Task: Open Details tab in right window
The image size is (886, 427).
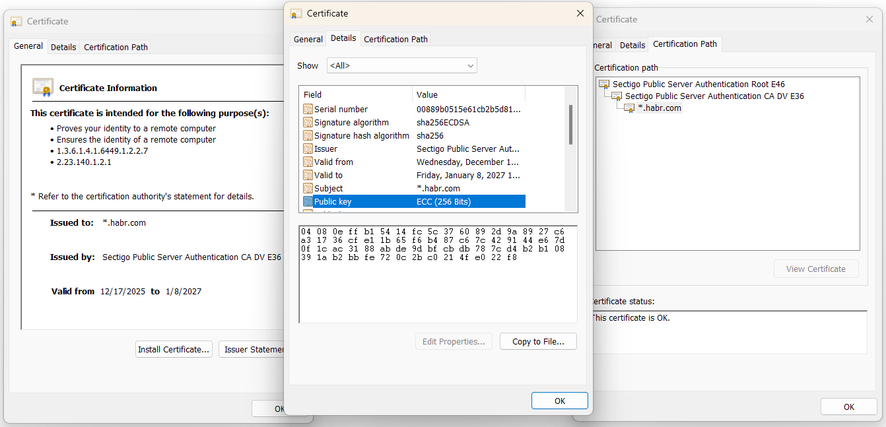Action: click(x=632, y=46)
